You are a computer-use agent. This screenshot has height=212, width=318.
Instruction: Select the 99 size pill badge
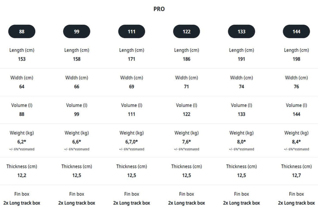(x=77, y=31)
